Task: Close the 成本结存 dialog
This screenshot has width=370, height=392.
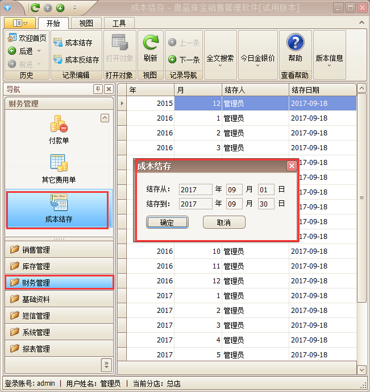Action: (292, 166)
